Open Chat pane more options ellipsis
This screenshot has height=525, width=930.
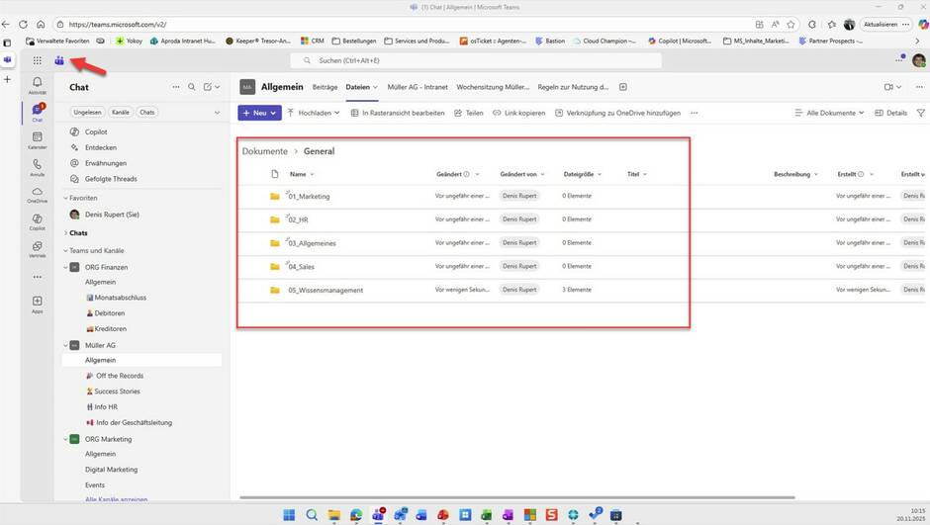click(x=176, y=87)
